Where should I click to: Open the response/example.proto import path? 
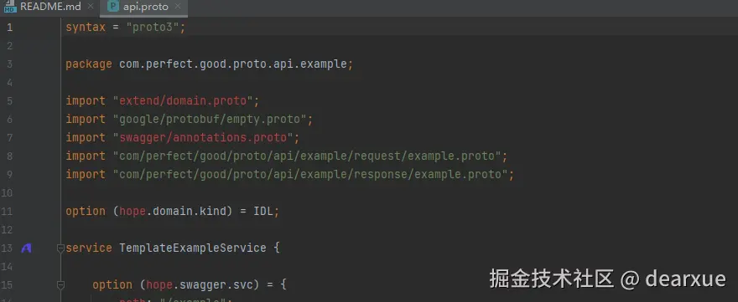[x=310, y=174]
